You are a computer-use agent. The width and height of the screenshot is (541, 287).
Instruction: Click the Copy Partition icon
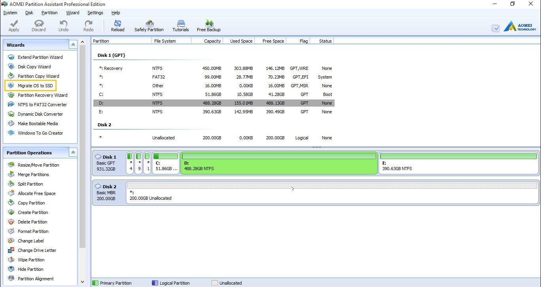11,203
